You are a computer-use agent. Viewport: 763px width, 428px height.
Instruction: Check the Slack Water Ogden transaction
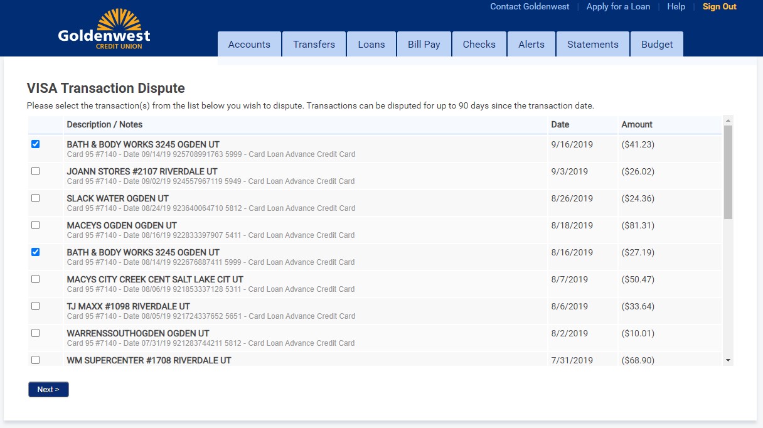(x=35, y=198)
